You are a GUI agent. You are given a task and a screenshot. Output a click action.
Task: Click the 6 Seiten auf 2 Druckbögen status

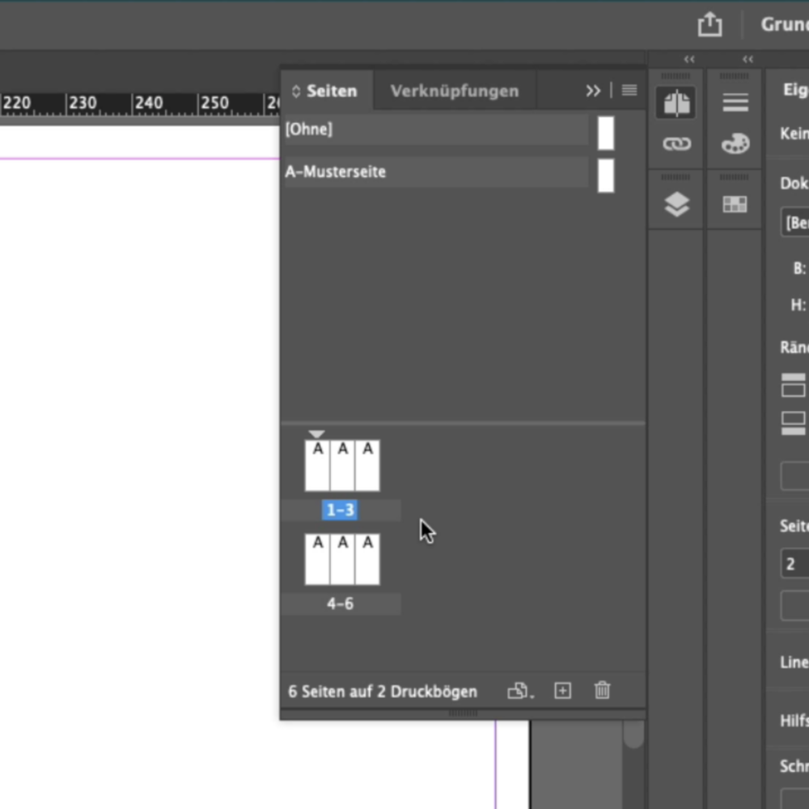coord(383,692)
